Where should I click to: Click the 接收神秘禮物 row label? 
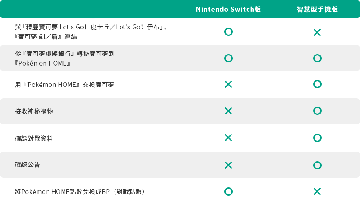[x=34, y=111]
